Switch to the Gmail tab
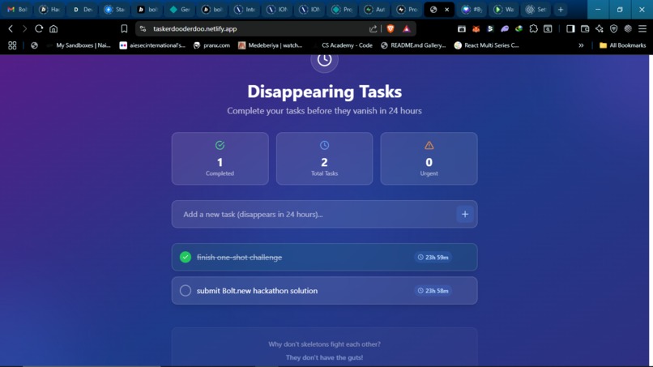The width and height of the screenshot is (653, 367). click(x=17, y=10)
